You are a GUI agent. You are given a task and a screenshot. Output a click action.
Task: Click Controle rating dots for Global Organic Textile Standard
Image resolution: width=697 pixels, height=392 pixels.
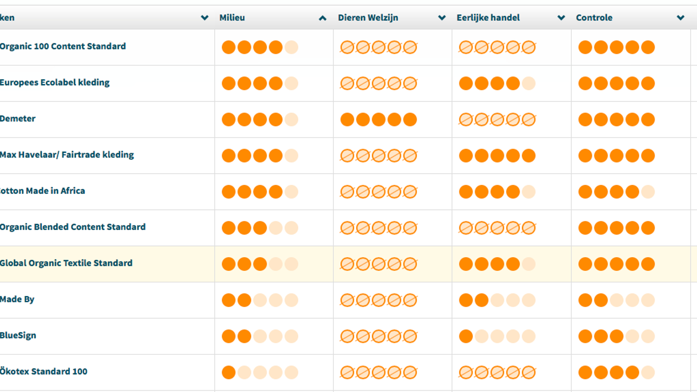[x=616, y=264]
